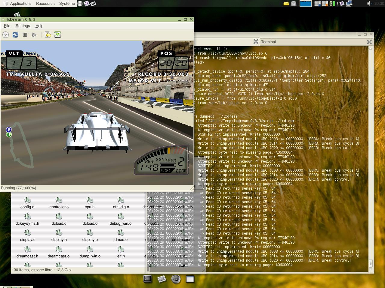Click the Terminal tab label

(268, 42)
